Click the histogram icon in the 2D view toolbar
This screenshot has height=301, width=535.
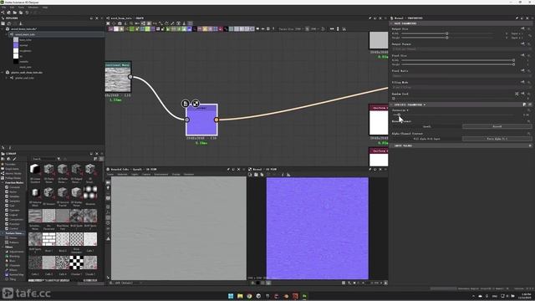(x=288, y=175)
